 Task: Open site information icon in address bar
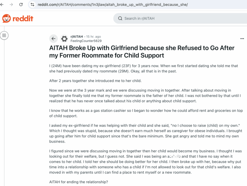pos(33,5)
